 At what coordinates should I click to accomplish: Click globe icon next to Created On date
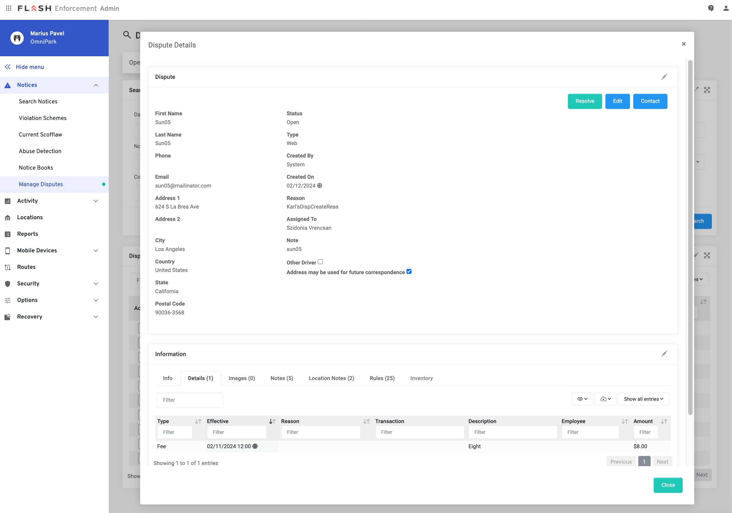click(319, 186)
